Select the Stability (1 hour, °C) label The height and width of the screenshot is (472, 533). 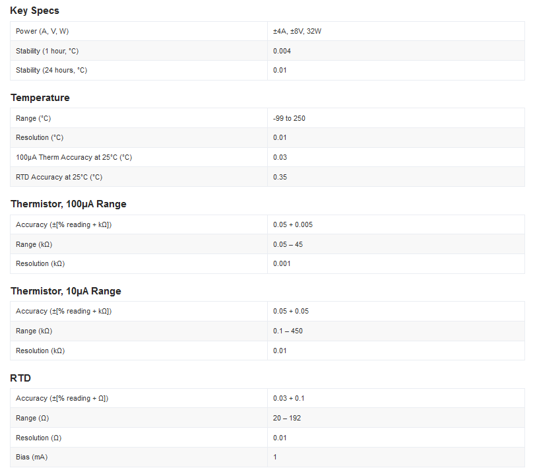coord(47,51)
